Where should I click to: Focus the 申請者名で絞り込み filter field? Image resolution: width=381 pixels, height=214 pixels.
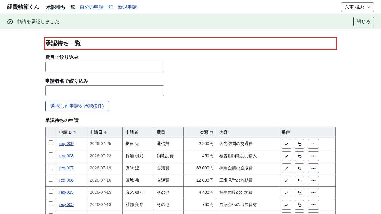105,91
